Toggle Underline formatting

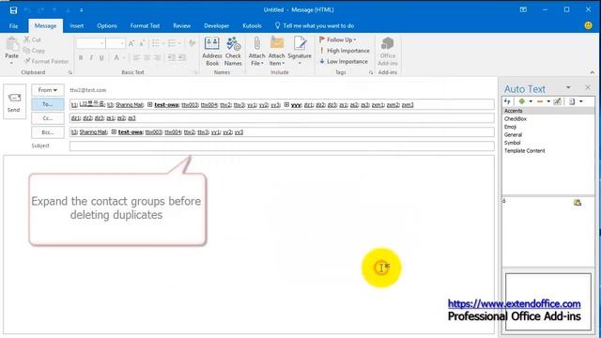point(101,58)
